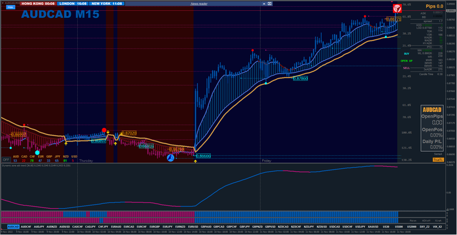Switch to the EURCAD symbol tab
The height and width of the screenshot is (235, 457).
coord(129,226)
